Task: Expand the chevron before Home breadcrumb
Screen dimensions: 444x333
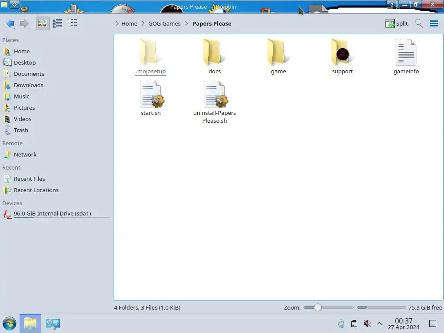Action: (x=117, y=23)
